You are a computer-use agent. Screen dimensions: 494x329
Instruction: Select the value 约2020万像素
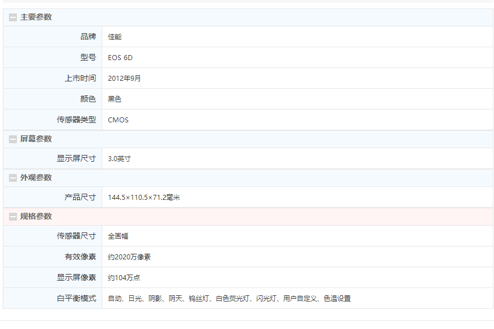coord(129,257)
